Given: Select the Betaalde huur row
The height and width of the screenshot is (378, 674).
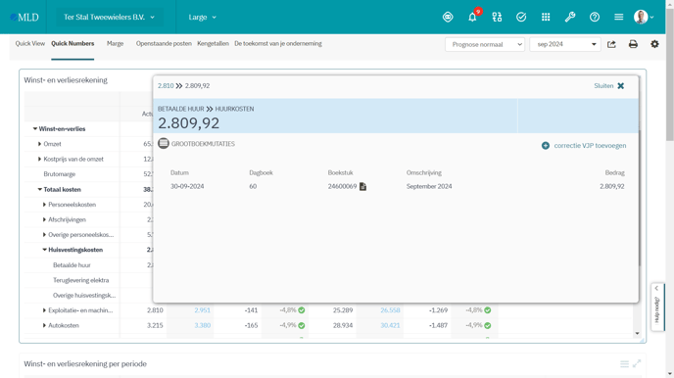Looking at the screenshot, I should (x=72, y=265).
